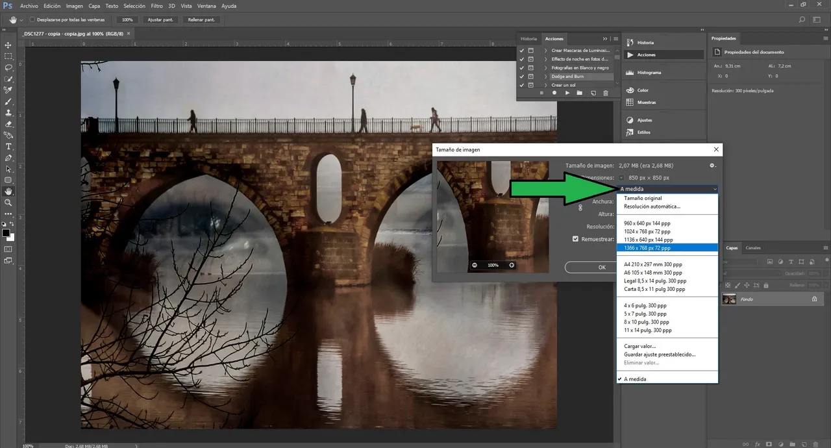Open the search icon in the top bar
The width and height of the screenshot is (831, 448).
802,20
